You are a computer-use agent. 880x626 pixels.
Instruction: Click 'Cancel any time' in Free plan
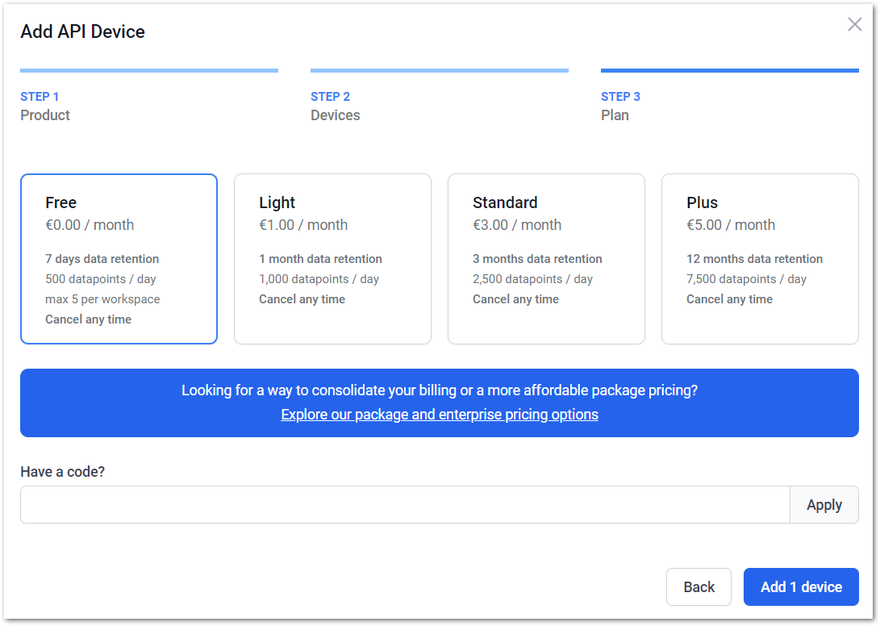88,319
